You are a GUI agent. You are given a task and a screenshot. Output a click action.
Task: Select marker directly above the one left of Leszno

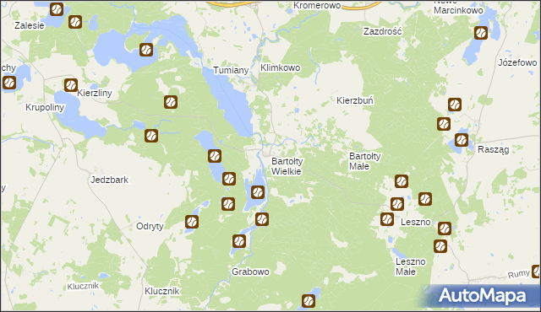click(x=397, y=204)
